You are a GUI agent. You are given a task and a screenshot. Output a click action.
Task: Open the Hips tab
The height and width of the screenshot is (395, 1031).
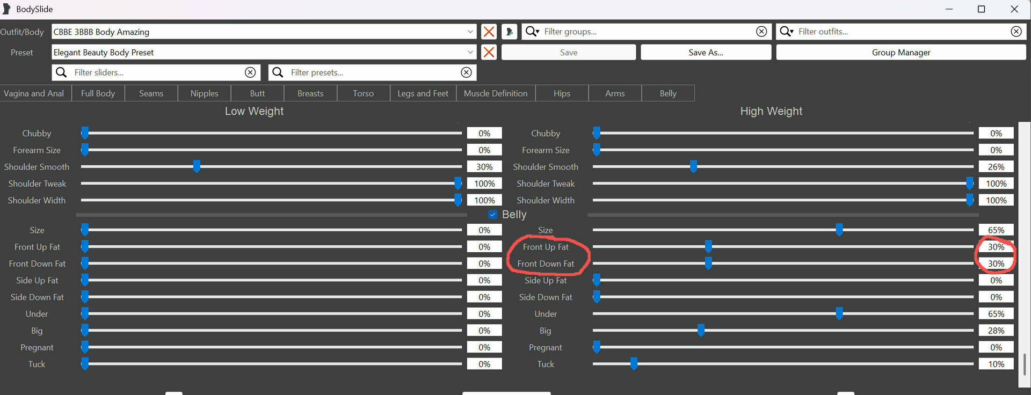click(x=562, y=93)
